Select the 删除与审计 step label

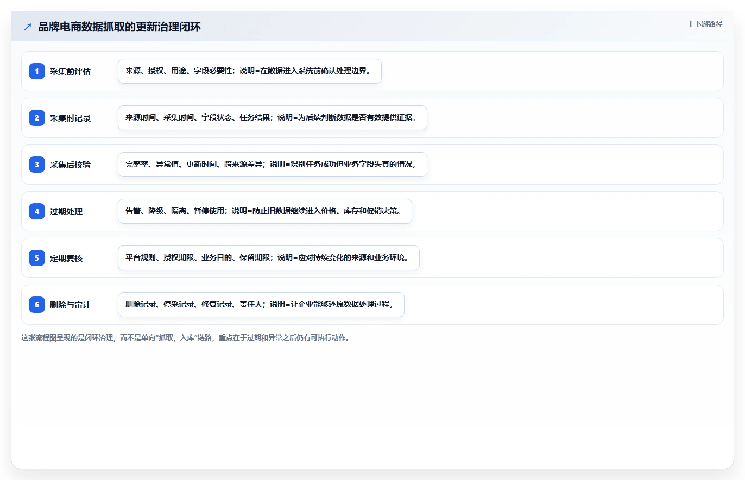(71, 305)
